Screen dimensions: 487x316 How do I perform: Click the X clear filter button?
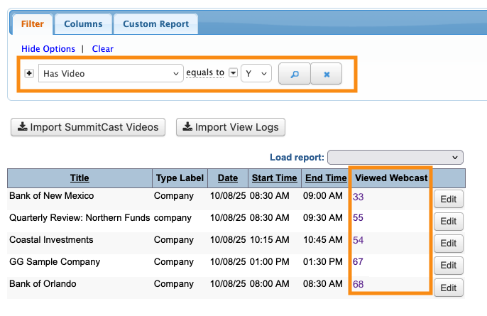point(327,74)
